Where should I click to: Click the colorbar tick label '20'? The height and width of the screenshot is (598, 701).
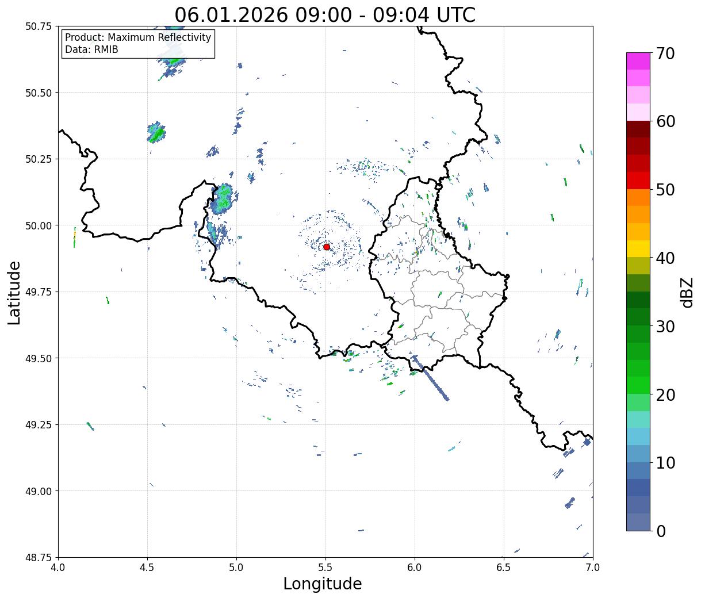coord(665,394)
